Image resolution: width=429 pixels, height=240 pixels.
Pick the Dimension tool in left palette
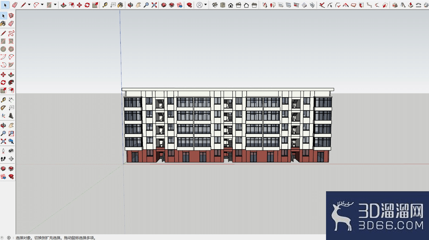11,100
